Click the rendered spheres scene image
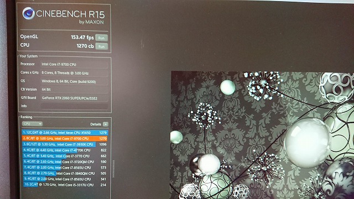Screen dimensions: 354x199 pos(262,135)
